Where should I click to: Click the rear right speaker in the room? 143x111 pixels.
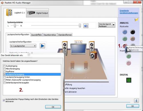click(x=86, y=65)
